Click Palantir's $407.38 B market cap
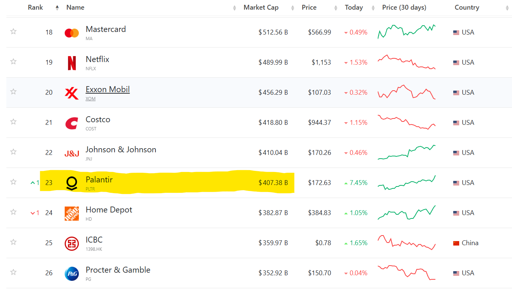512x289 pixels. point(273,183)
